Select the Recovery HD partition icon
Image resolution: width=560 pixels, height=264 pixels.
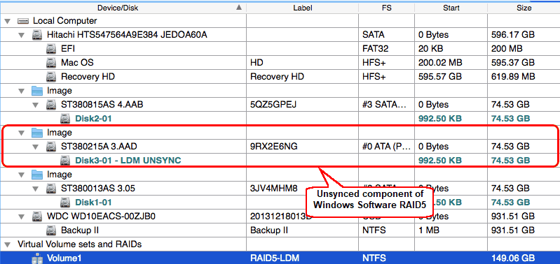click(51, 77)
